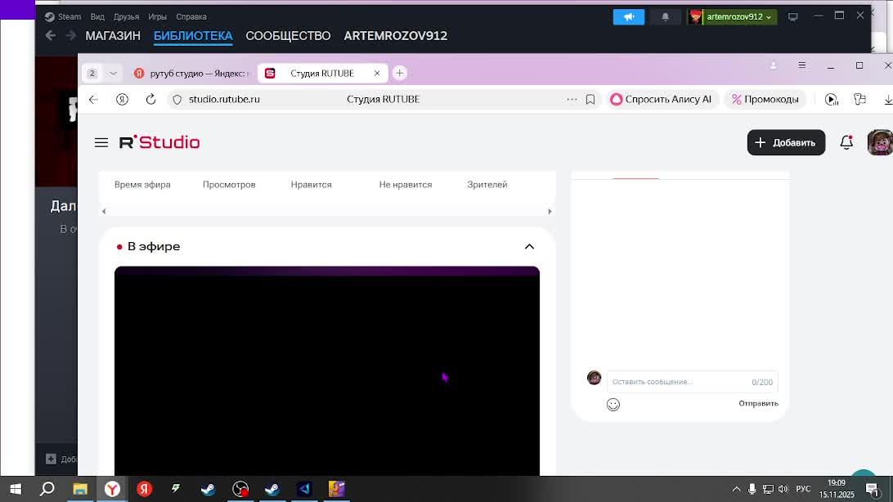Expand the tab group dropdown arrow

point(113,74)
